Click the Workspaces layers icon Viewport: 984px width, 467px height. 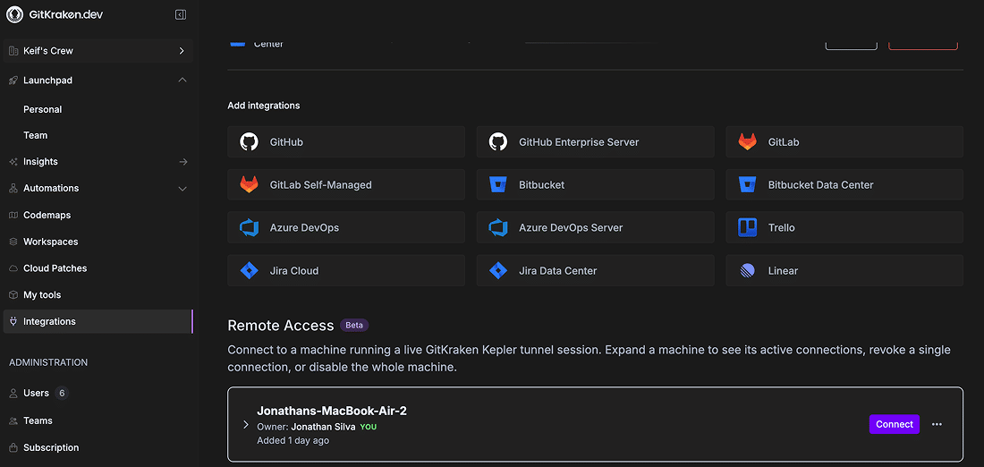(x=13, y=242)
